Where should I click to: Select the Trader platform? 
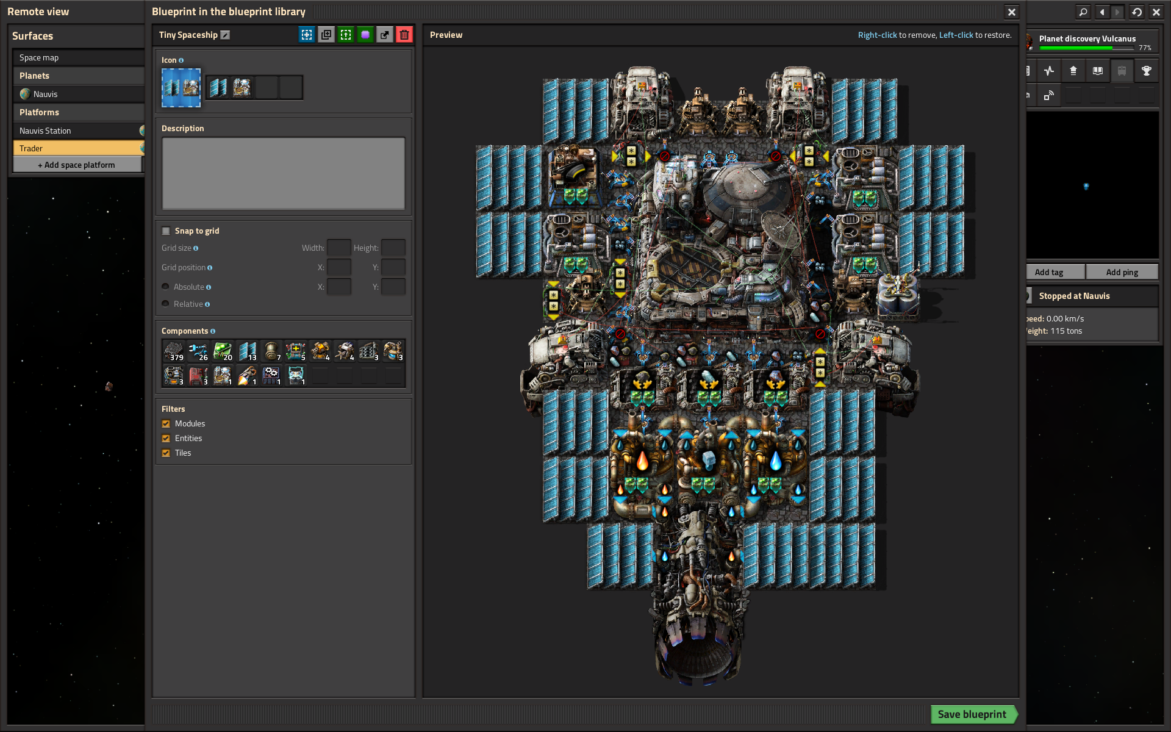(78, 148)
